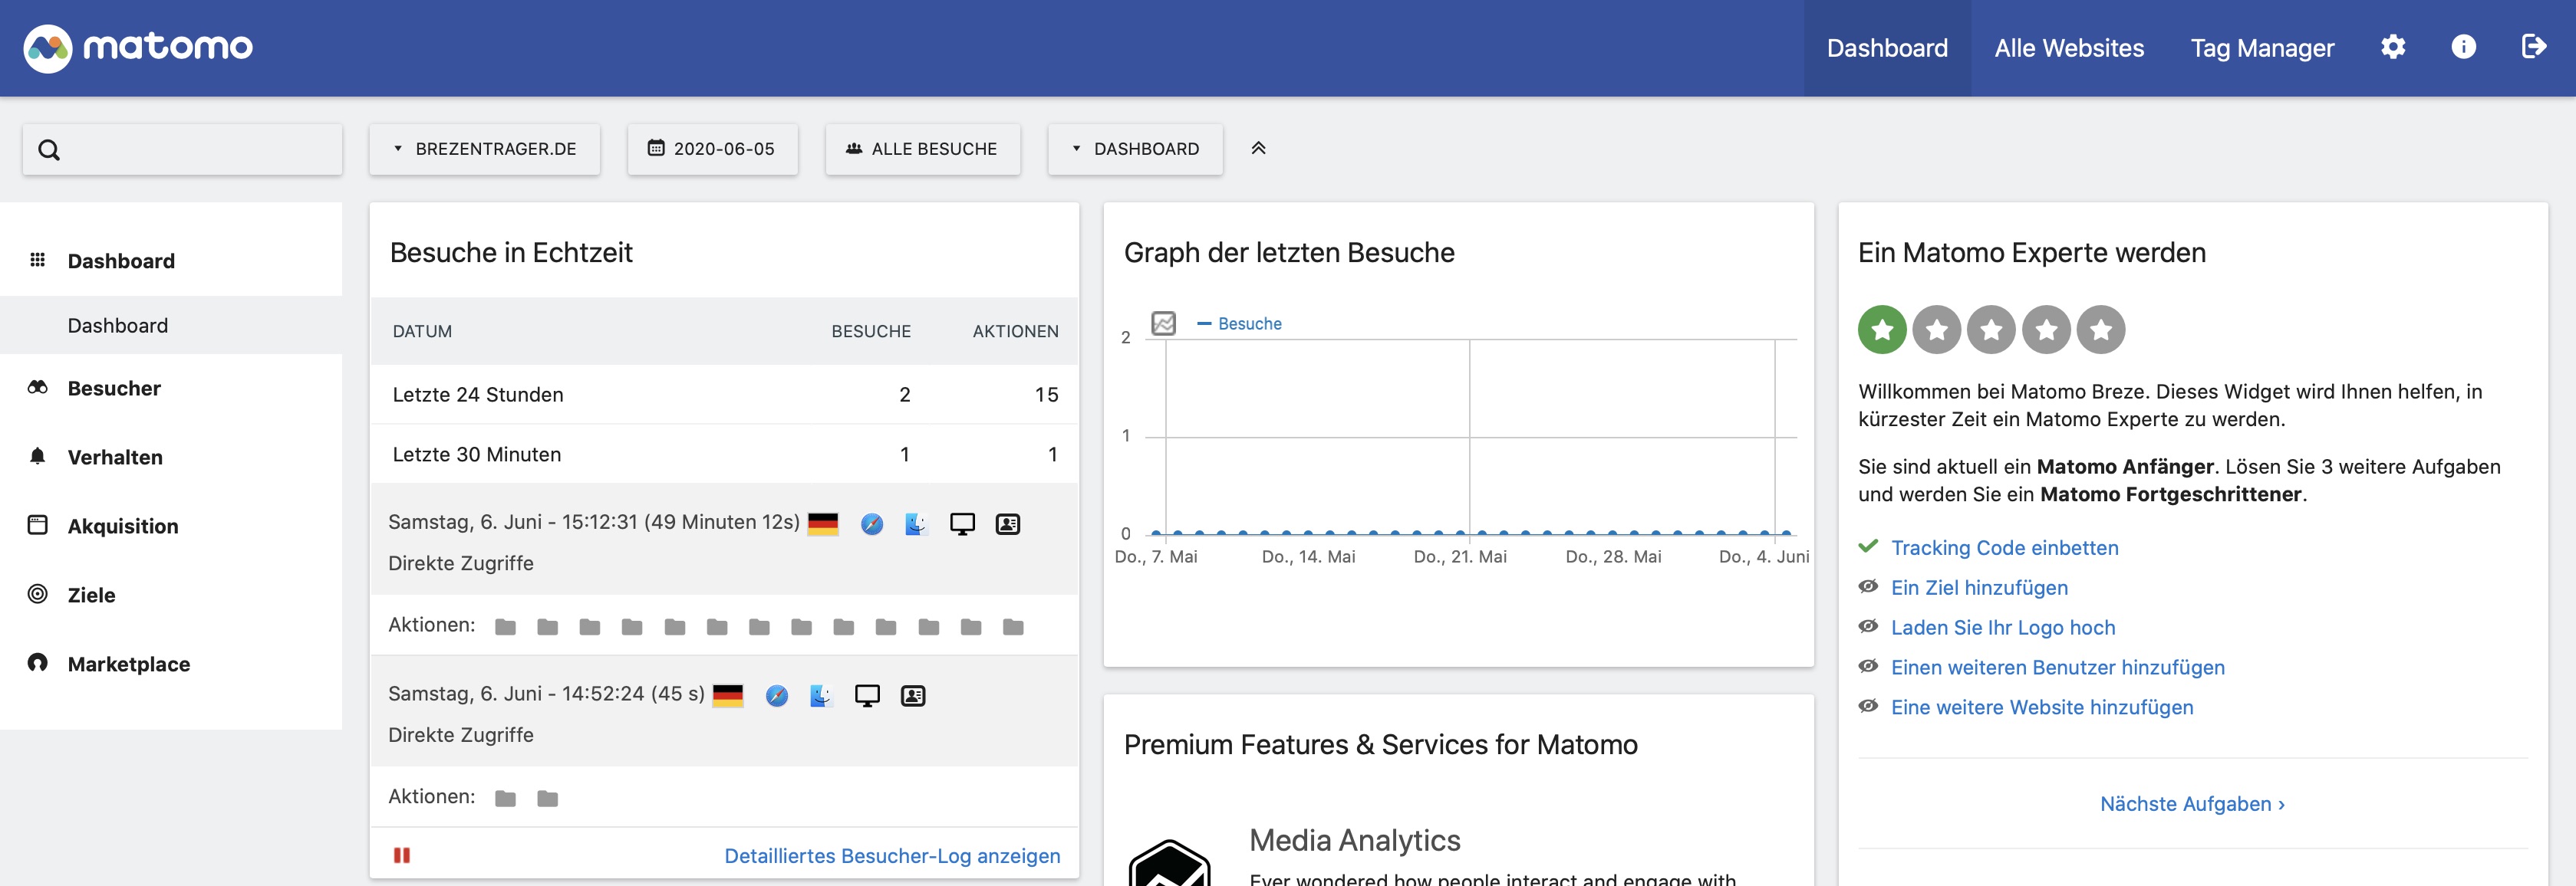This screenshot has width=2576, height=886.
Task: Open Laden Sie Ihr Logo hoch link
Action: click(2003, 627)
